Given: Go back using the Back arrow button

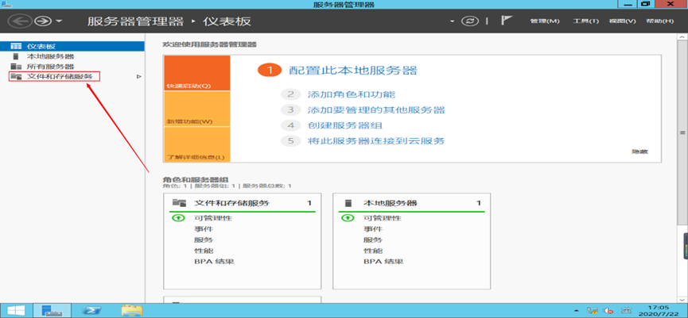Looking at the screenshot, I should [20, 21].
